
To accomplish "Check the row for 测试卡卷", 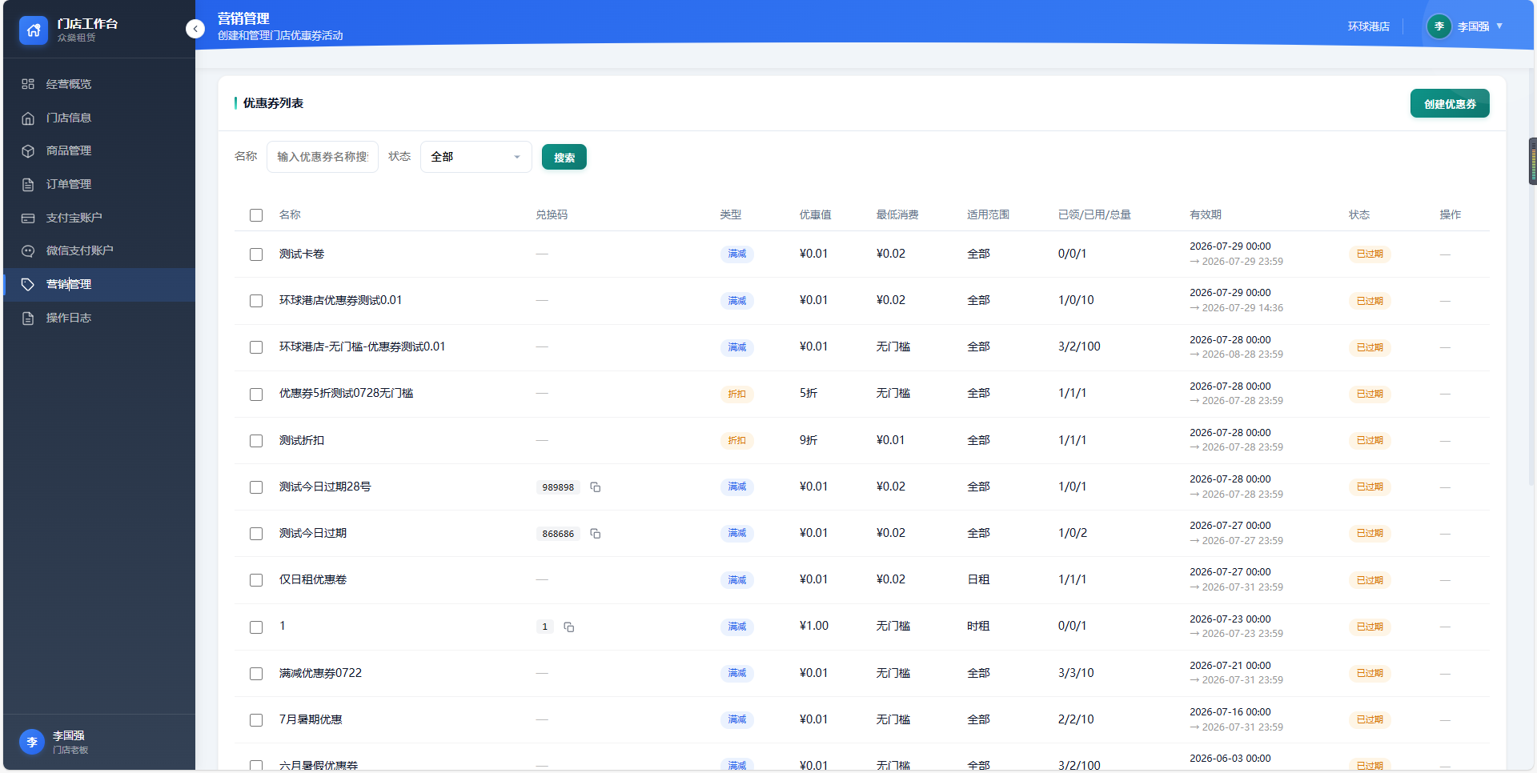I will [256, 254].
